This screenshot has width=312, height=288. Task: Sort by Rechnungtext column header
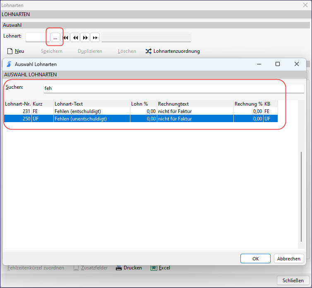click(195, 104)
